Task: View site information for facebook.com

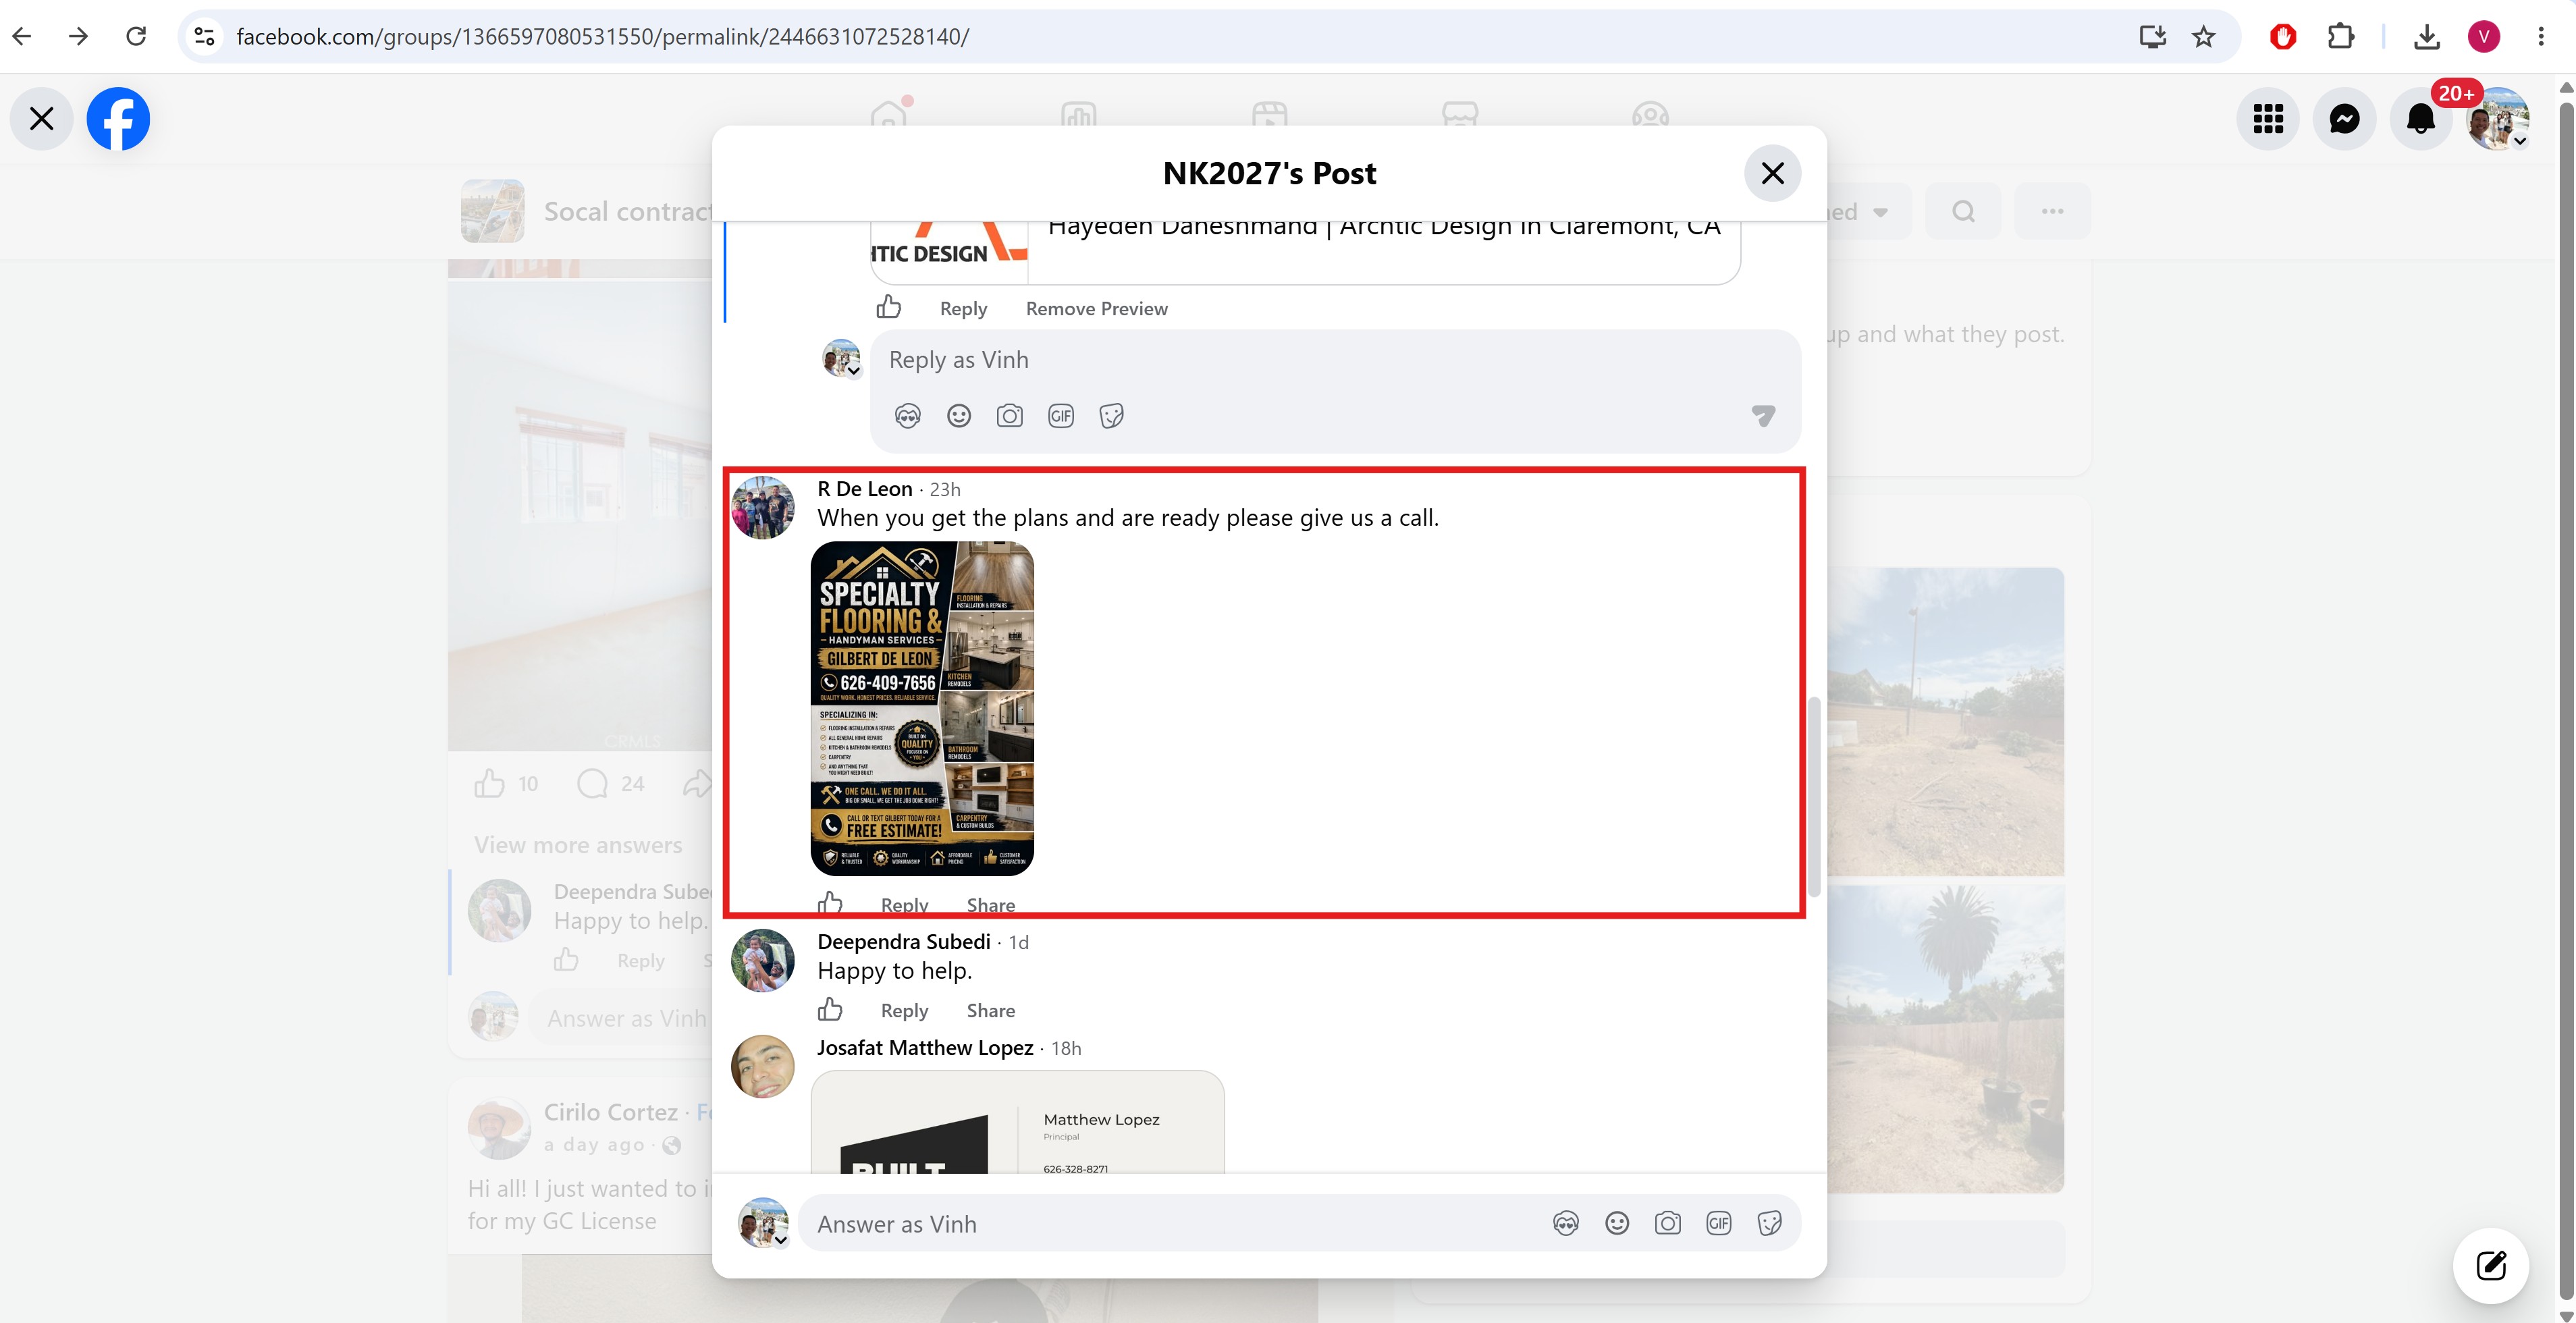Action: point(205,37)
